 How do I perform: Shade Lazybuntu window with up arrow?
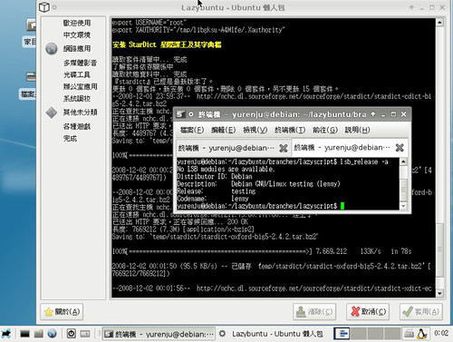coord(411,7)
